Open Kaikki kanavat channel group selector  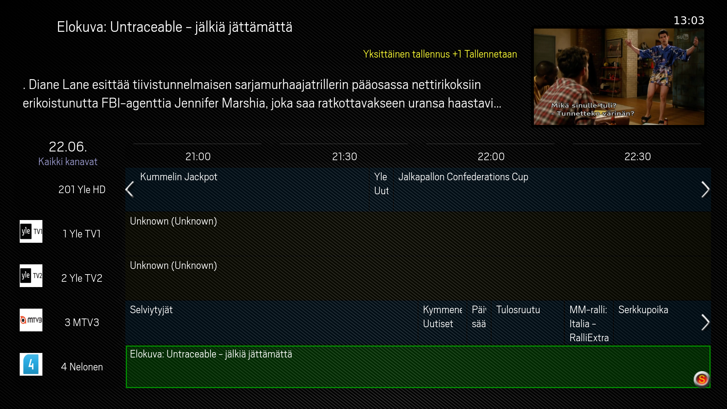68,162
